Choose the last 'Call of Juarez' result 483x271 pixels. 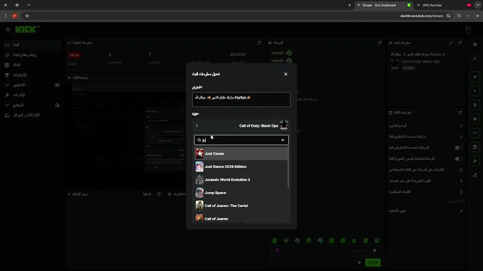click(241, 218)
